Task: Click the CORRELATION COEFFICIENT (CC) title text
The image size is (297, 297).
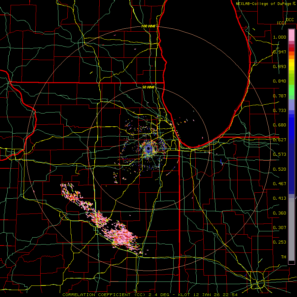Action: (104, 295)
